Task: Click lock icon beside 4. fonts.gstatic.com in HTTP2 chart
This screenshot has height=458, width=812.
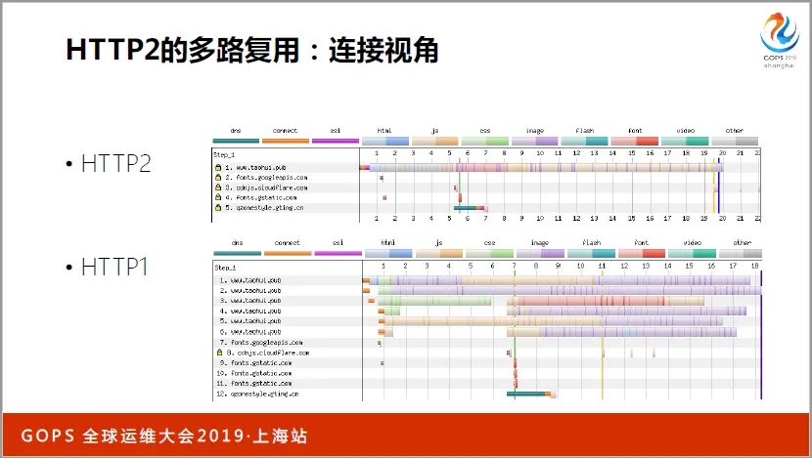Action: pos(218,197)
